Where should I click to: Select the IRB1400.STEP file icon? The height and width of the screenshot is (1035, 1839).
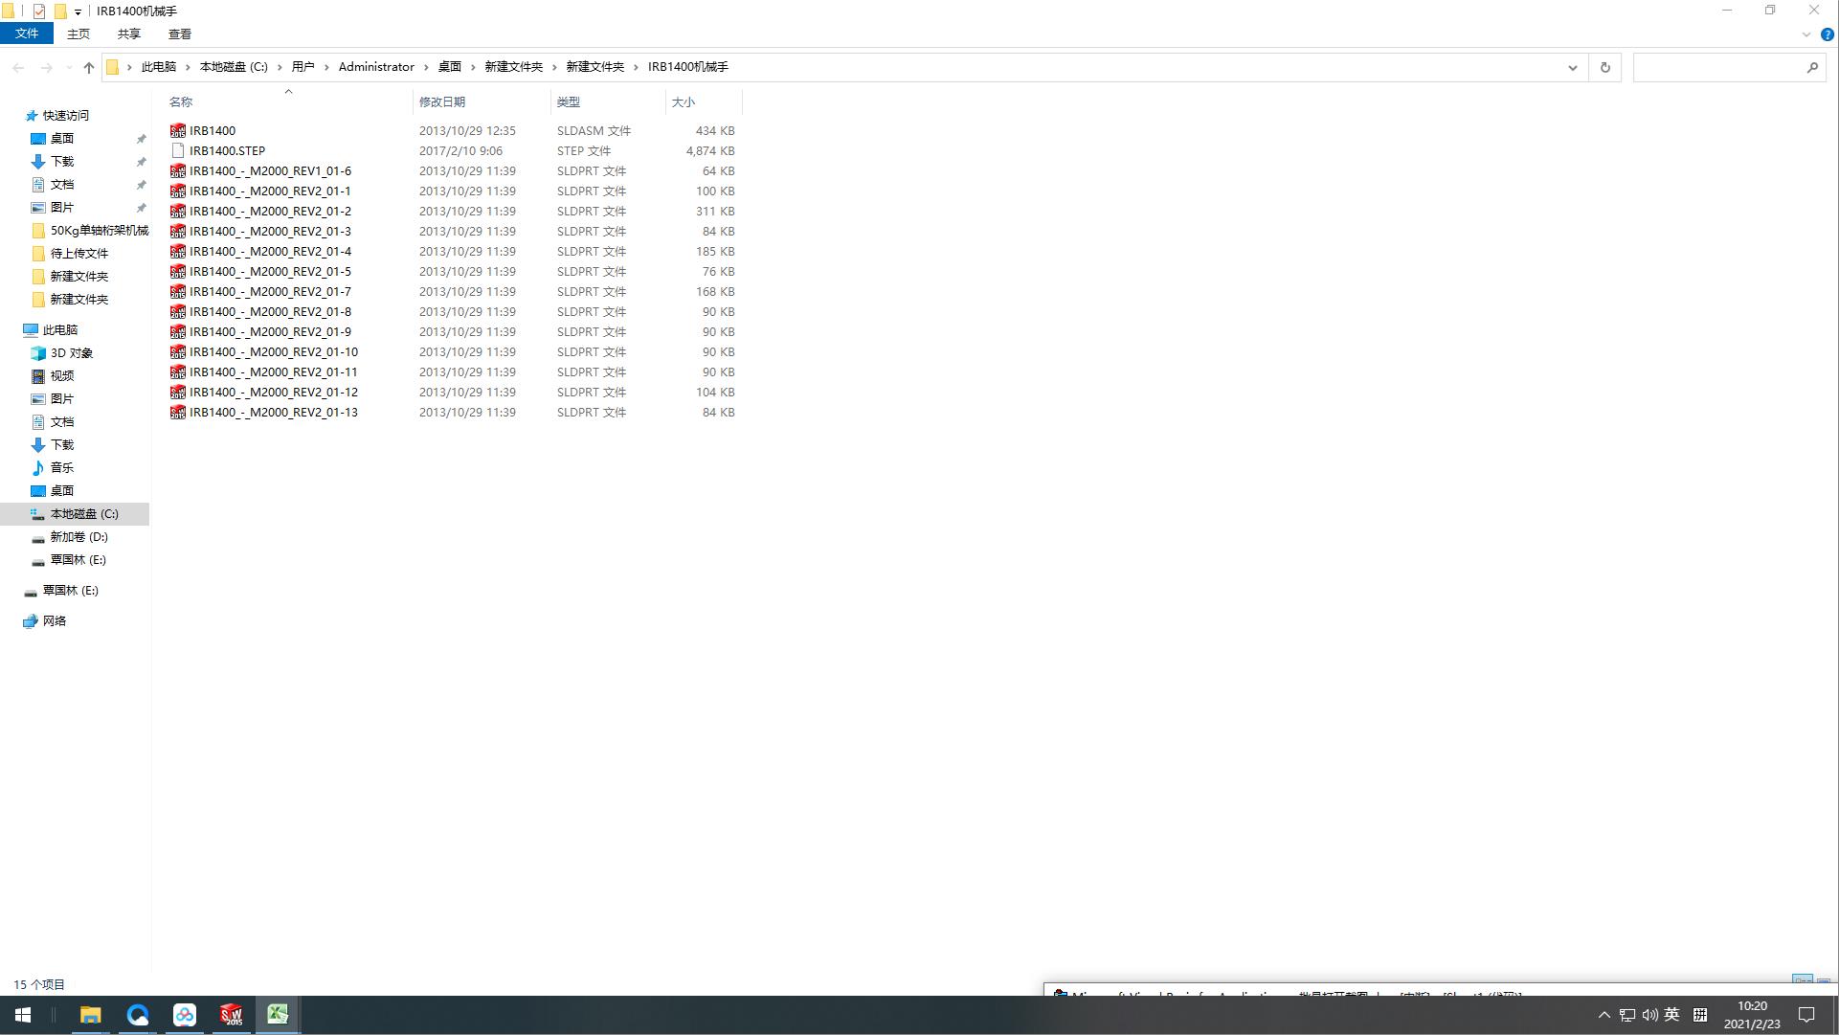178,151
